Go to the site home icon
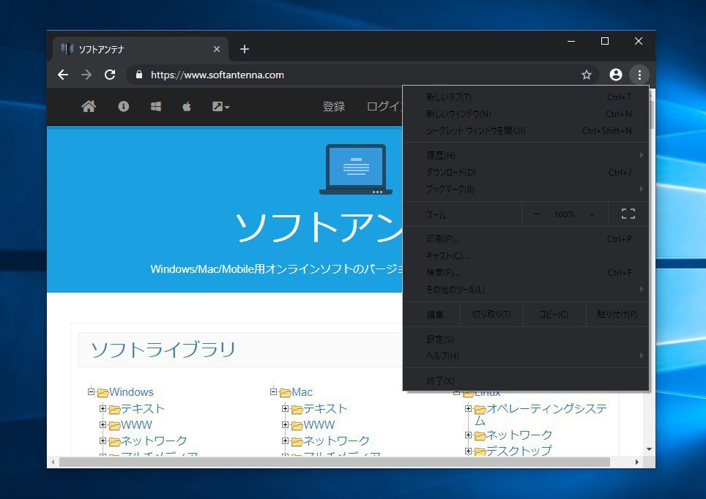The image size is (706, 499). point(89,107)
